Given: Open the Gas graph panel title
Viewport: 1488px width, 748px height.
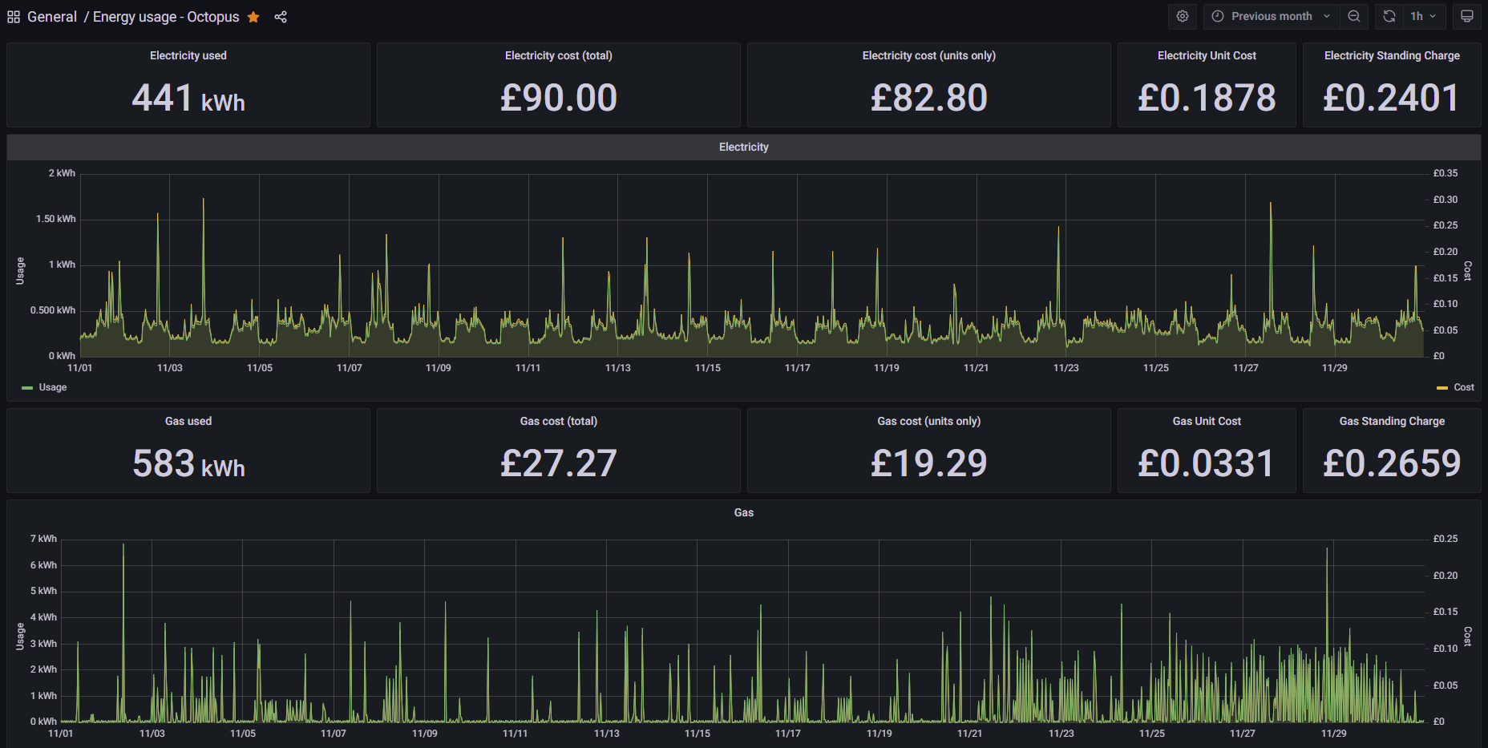Looking at the screenshot, I should [744, 512].
